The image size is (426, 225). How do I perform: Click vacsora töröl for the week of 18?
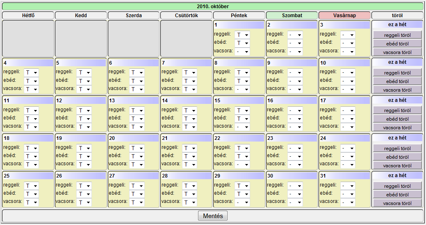tap(397, 166)
